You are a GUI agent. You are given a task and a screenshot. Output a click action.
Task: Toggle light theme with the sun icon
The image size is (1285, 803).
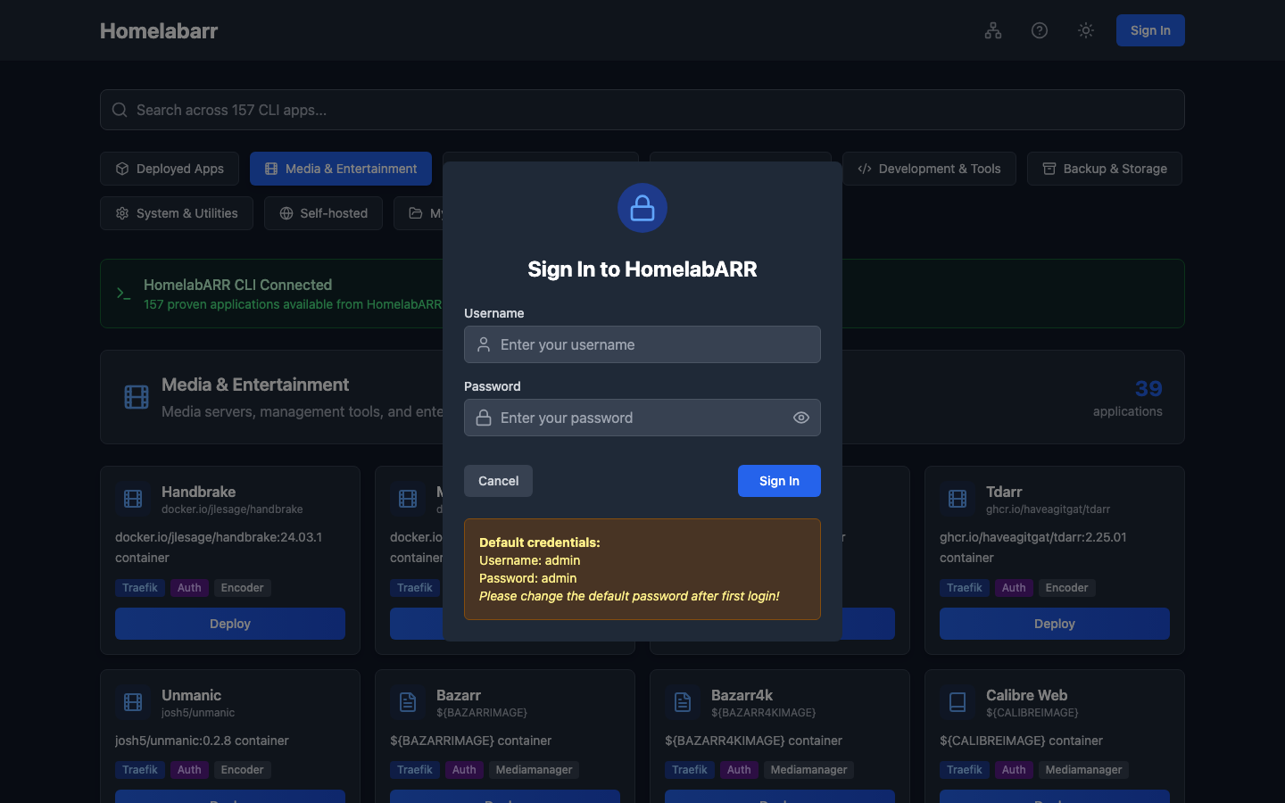click(x=1086, y=29)
